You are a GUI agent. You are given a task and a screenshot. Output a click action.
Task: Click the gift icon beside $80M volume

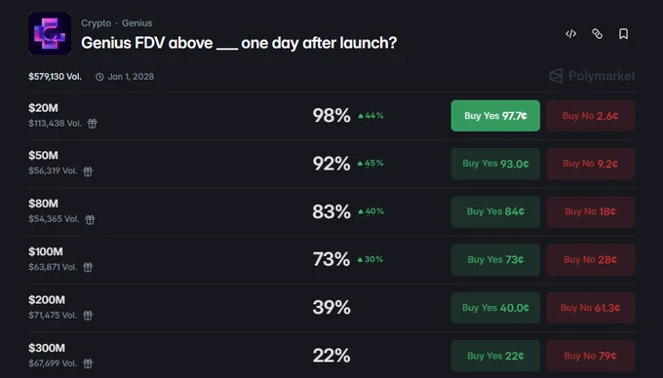pos(90,219)
